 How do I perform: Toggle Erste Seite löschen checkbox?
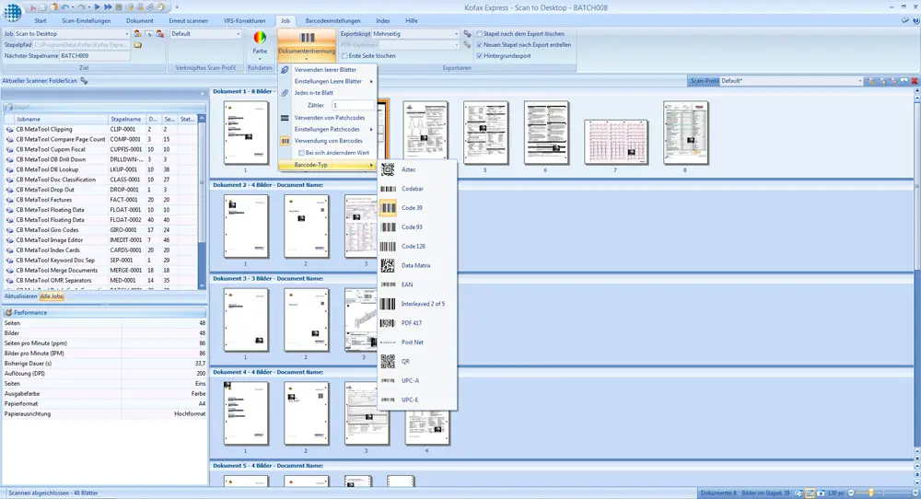[x=344, y=56]
